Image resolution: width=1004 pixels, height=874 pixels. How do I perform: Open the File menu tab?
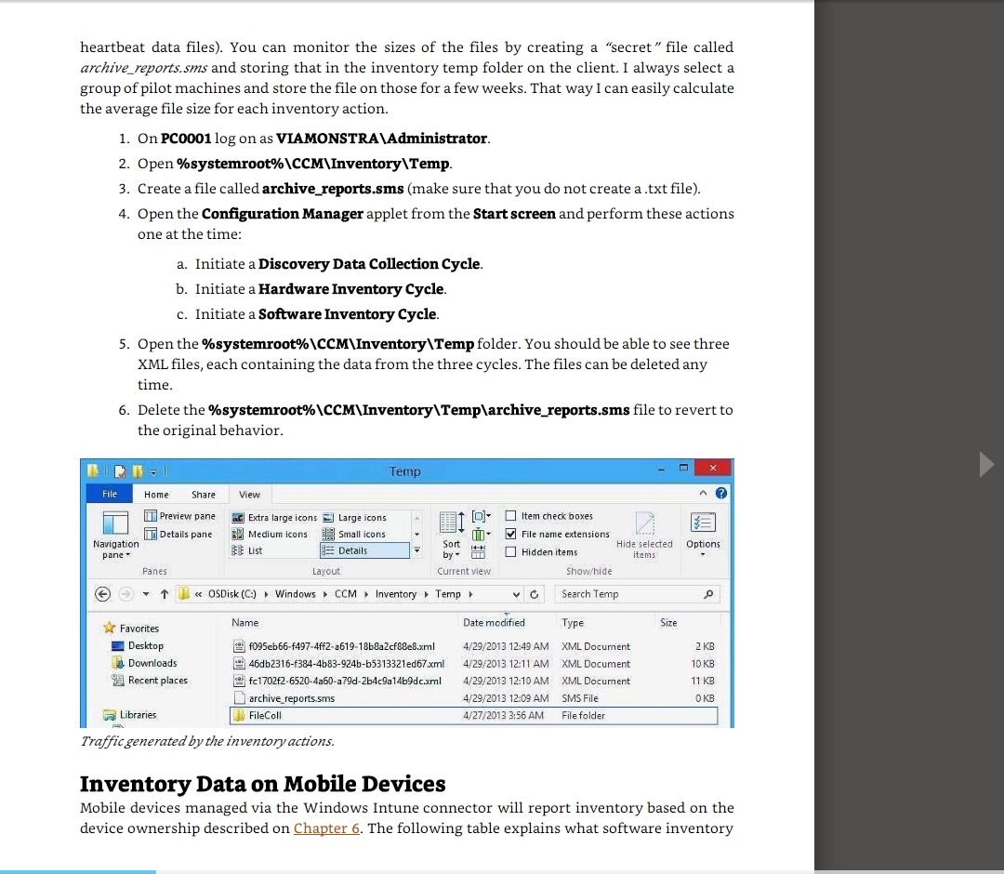(110, 495)
